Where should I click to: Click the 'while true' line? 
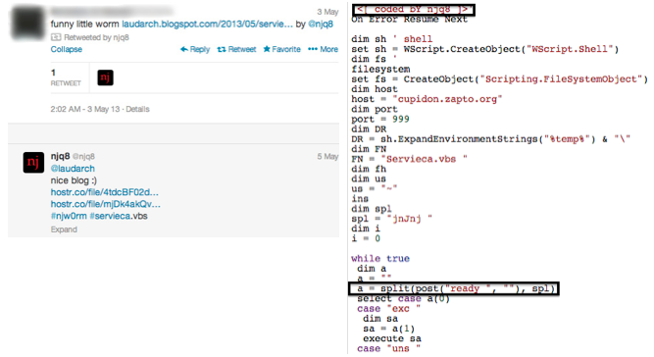(380, 259)
